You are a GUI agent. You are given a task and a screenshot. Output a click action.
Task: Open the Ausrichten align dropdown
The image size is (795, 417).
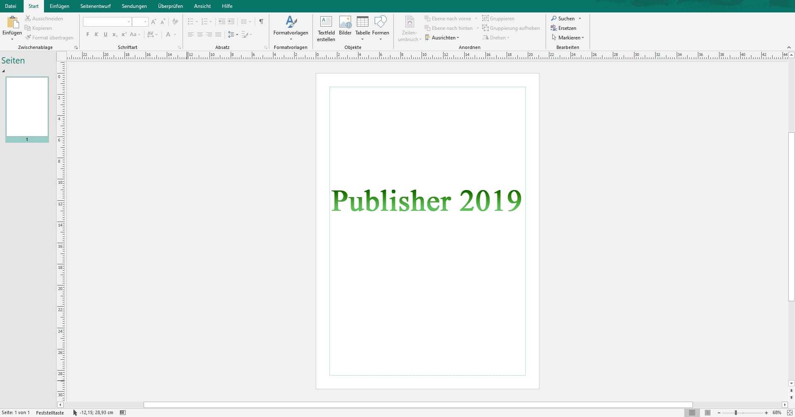tap(442, 38)
